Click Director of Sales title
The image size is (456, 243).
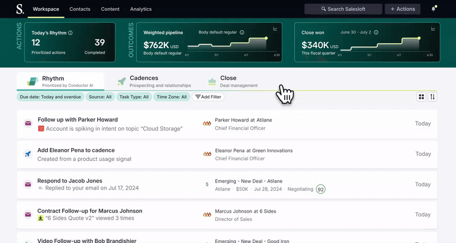234,219
